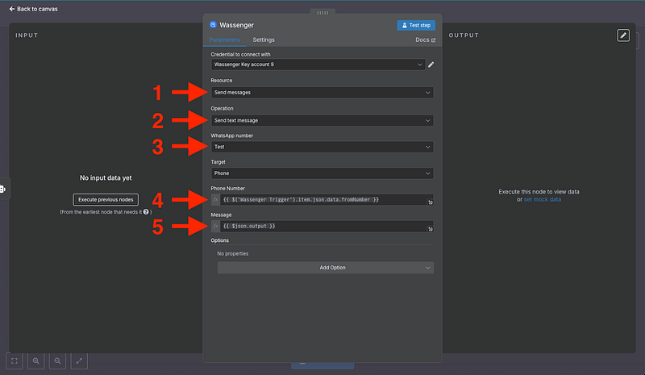645x375 pixels.
Task: Expand the Resource dropdown
Action: [x=322, y=93]
